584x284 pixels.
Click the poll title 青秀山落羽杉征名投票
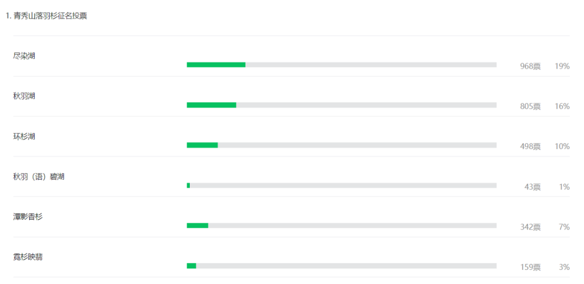pos(50,16)
